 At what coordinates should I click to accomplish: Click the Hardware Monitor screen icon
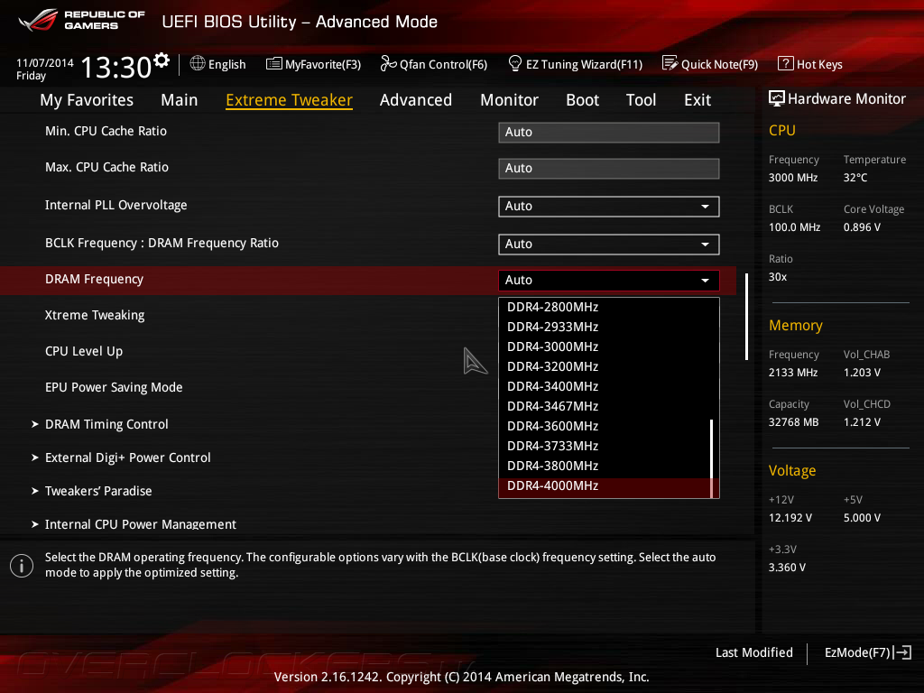click(777, 98)
